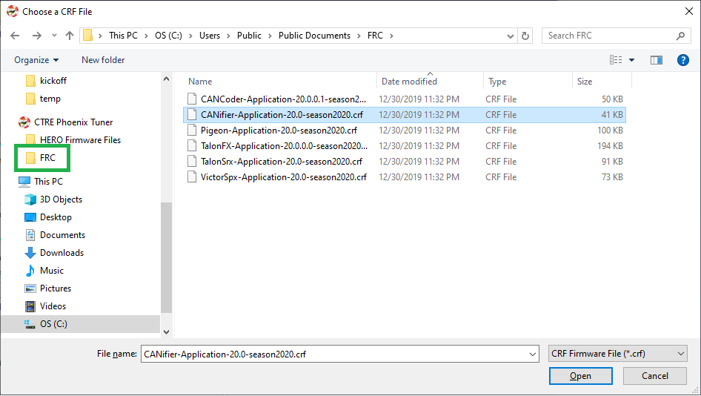The width and height of the screenshot is (701, 396).
Task: Open the Organize dropdown menu
Action: [36, 60]
